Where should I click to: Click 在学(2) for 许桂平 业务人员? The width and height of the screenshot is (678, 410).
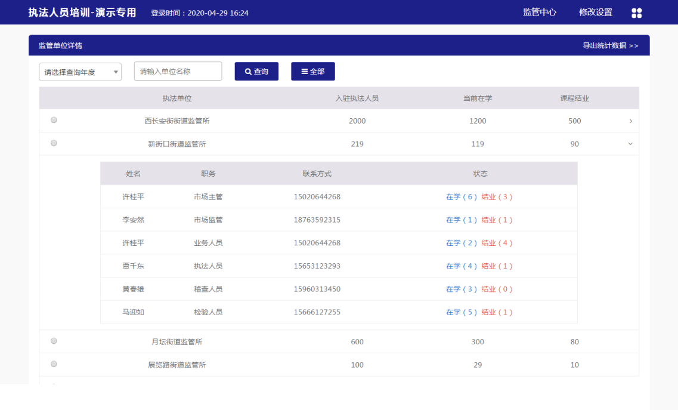click(x=462, y=243)
